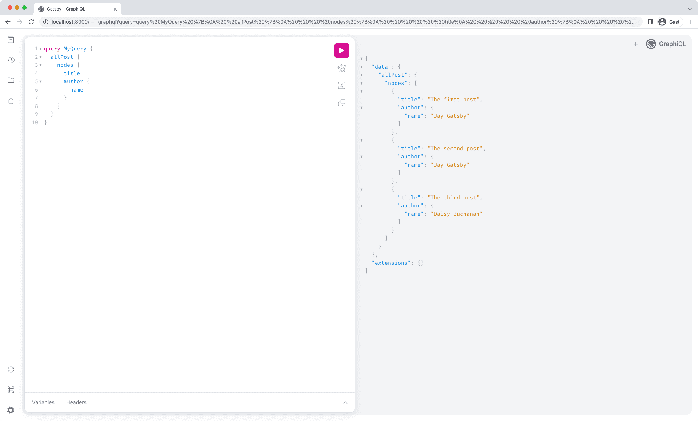This screenshot has width=698, height=421.
Task: Run the query with Execute button
Action: coord(341,50)
